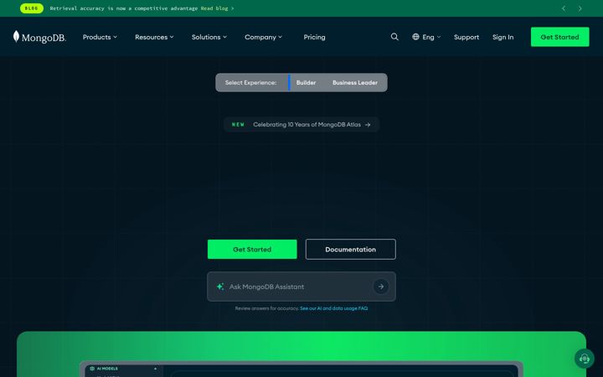Collapse the AI Models panel arrow
The image size is (603, 377).
click(x=156, y=369)
